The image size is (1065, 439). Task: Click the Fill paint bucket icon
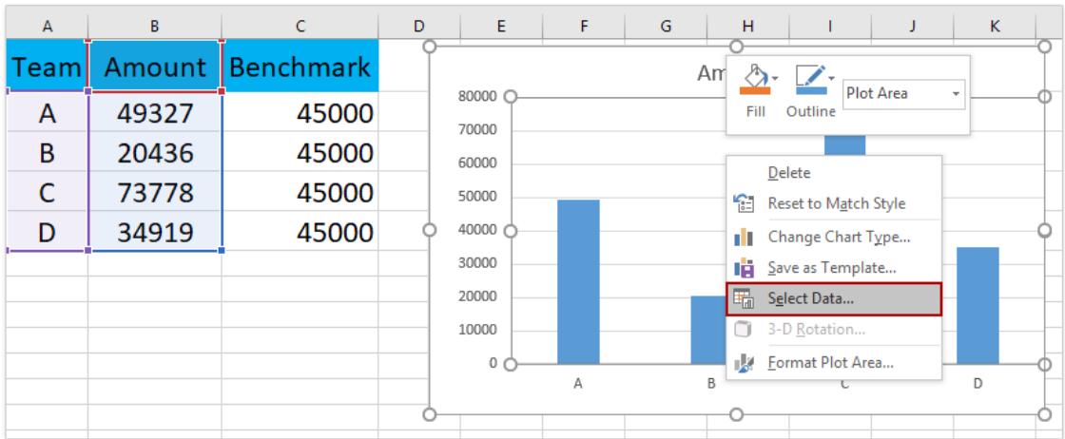(x=756, y=80)
